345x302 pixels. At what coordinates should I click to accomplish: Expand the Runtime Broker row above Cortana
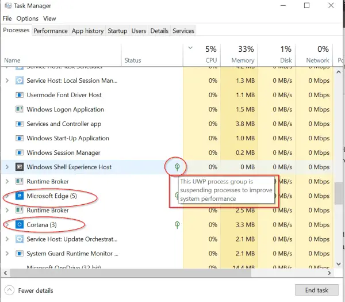(7, 210)
